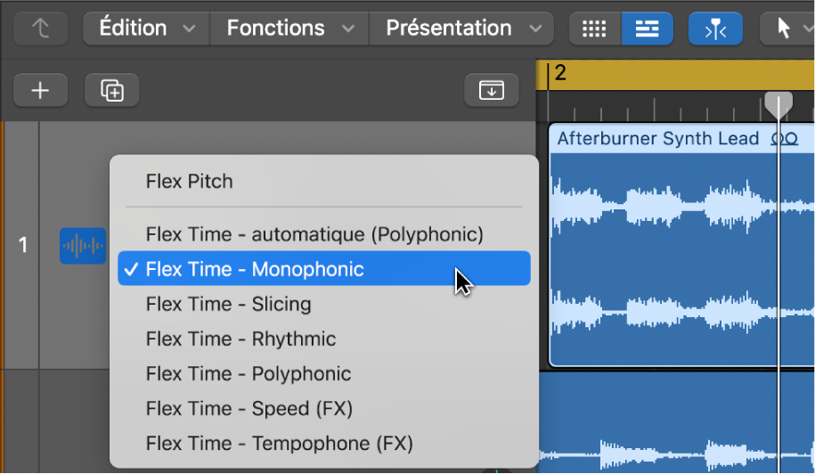The height and width of the screenshot is (474, 815).
Task: Click the import track header icon
Action: [x=491, y=90]
